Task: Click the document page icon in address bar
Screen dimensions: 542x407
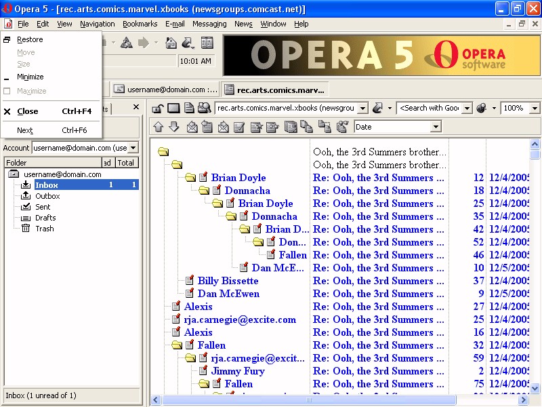Action: [189, 108]
